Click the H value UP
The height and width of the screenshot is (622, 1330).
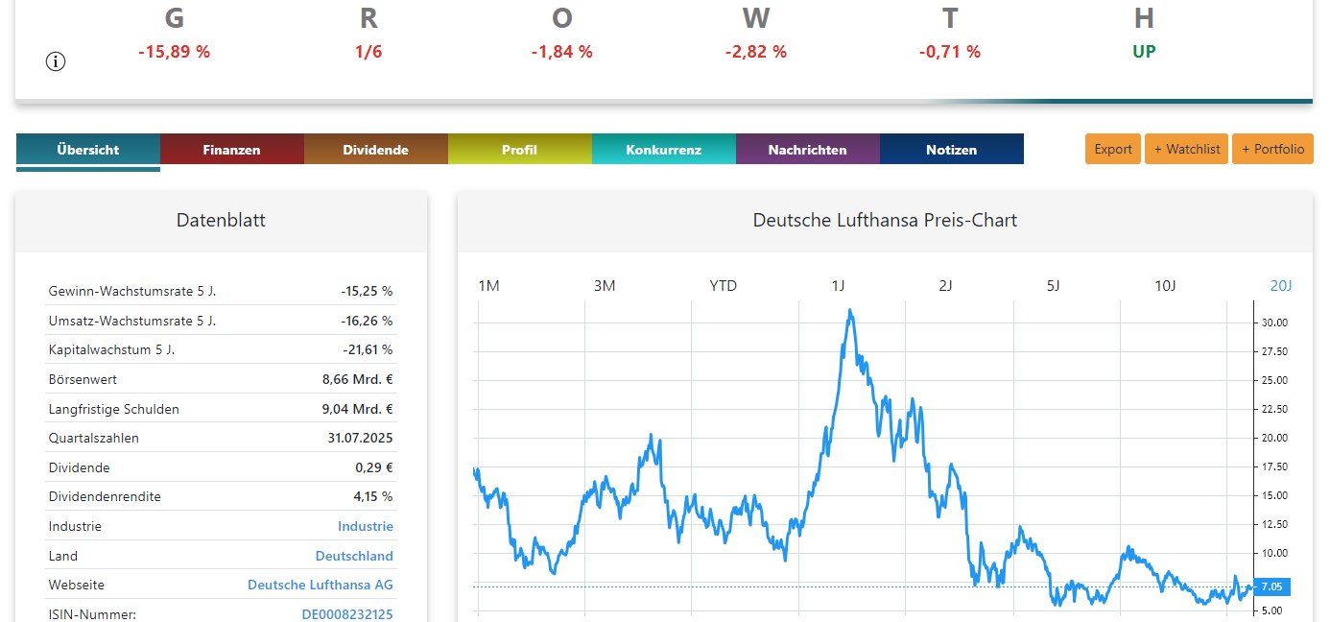pyautogui.click(x=1144, y=52)
